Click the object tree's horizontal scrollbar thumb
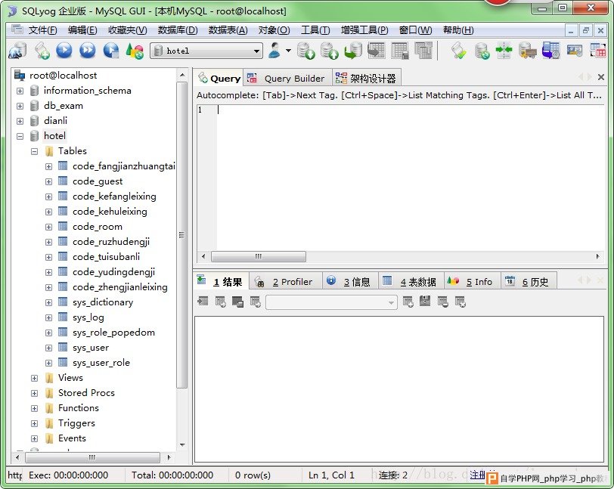Screen dimensions: 614x489 click(92, 457)
